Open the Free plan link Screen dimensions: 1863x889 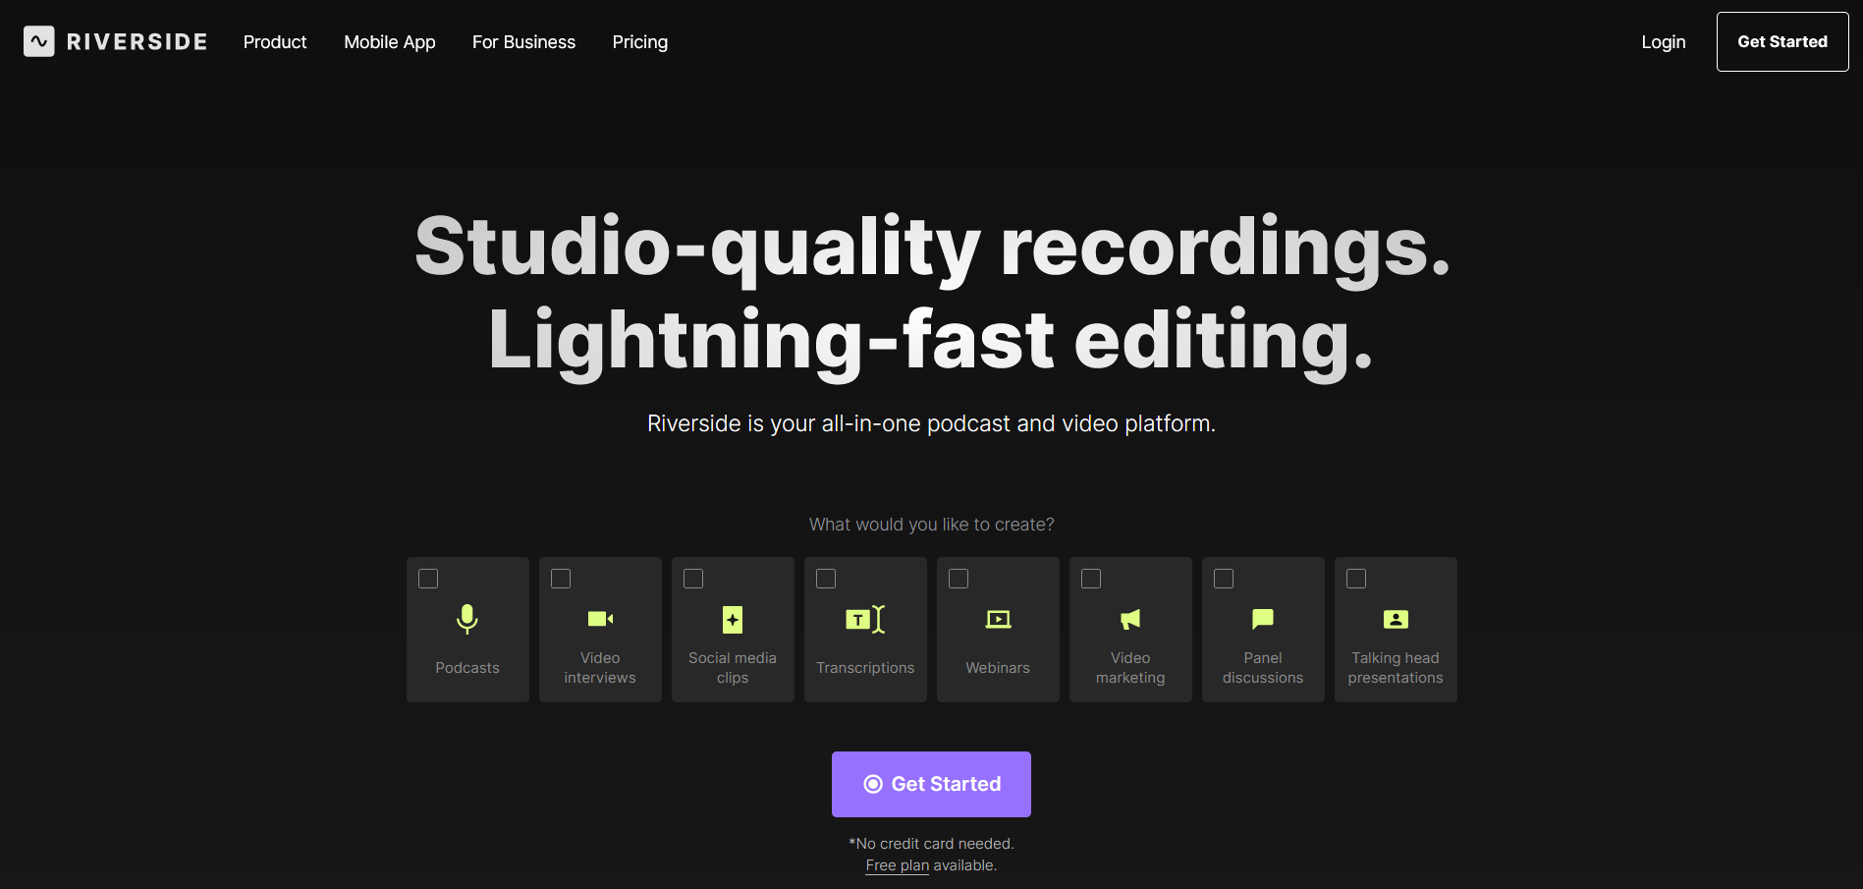coord(898,865)
